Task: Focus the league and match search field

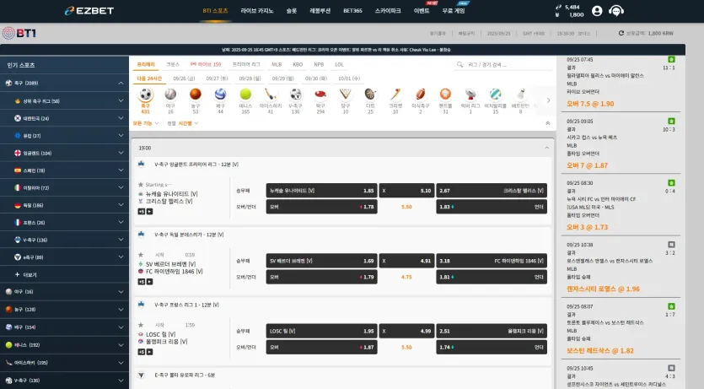Action: (505, 65)
